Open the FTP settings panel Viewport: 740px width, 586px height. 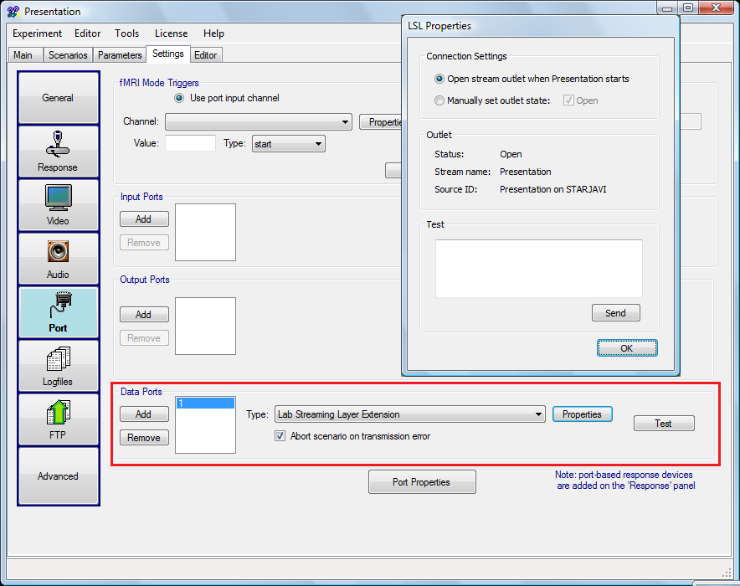tap(58, 419)
